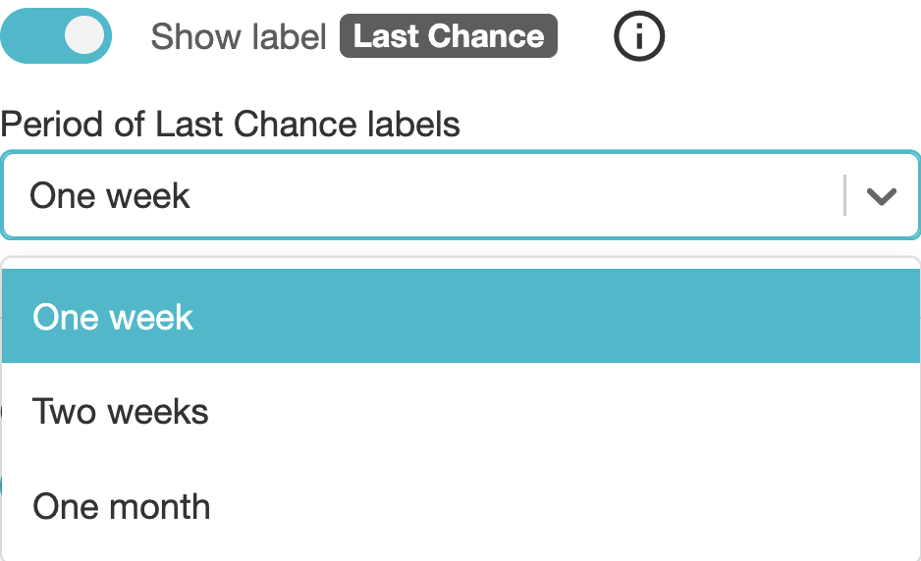The image size is (921, 561).
Task: Click the dark Last Chance label badge
Action: click(449, 37)
